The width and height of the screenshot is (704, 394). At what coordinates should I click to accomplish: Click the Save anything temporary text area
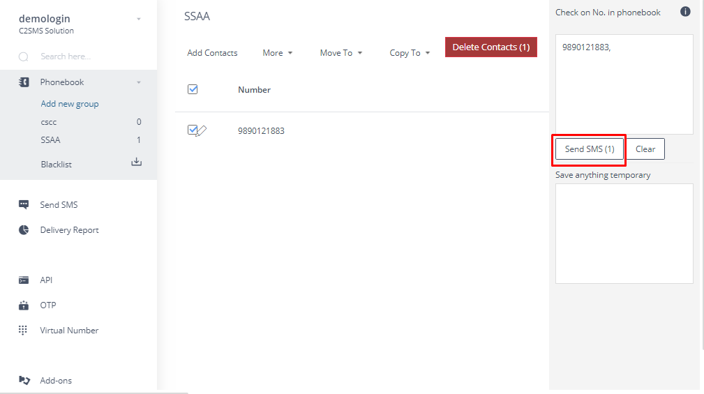[x=624, y=234]
